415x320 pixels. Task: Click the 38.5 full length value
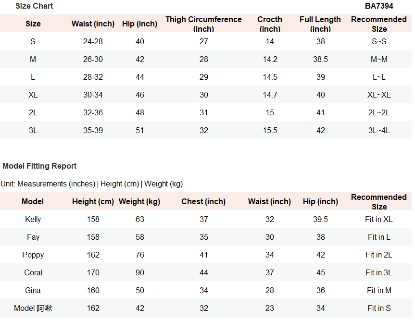coord(321,59)
